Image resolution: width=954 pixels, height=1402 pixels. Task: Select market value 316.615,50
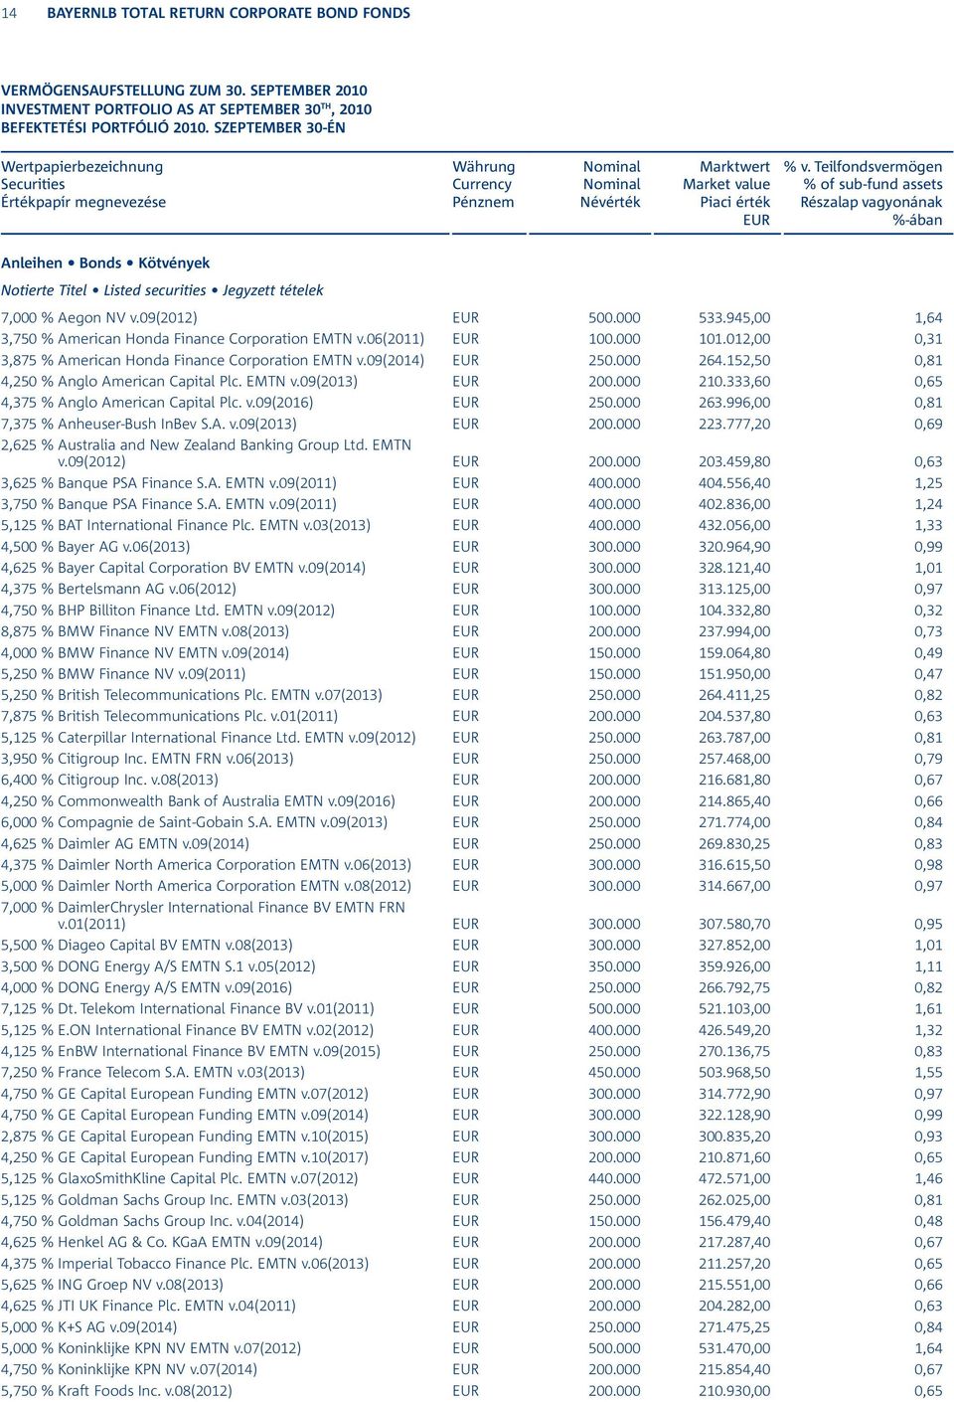(734, 865)
